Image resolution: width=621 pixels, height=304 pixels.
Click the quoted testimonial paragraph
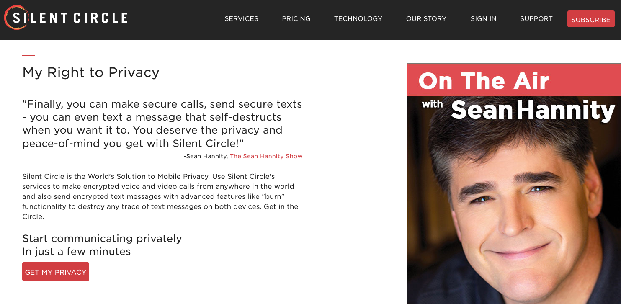coord(162,124)
